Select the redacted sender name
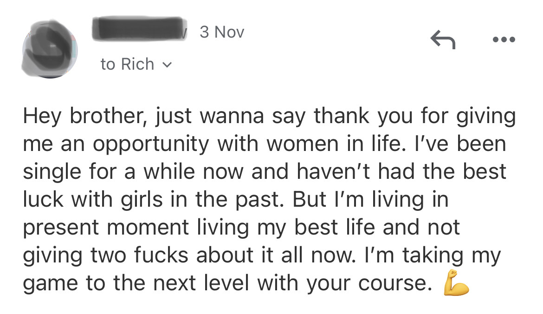 point(139,28)
